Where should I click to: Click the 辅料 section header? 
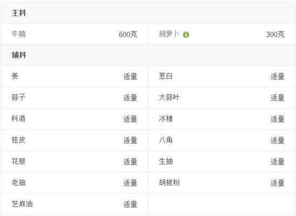19,55
